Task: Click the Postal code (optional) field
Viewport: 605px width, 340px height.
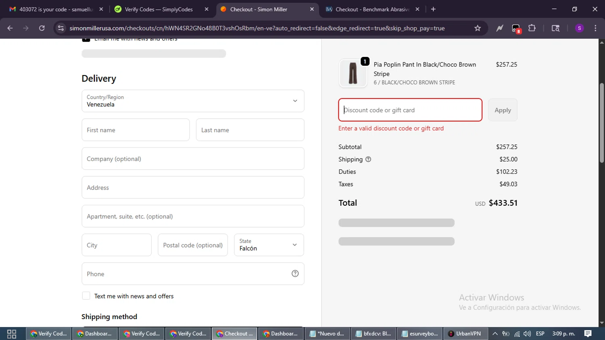Action: pyautogui.click(x=193, y=245)
